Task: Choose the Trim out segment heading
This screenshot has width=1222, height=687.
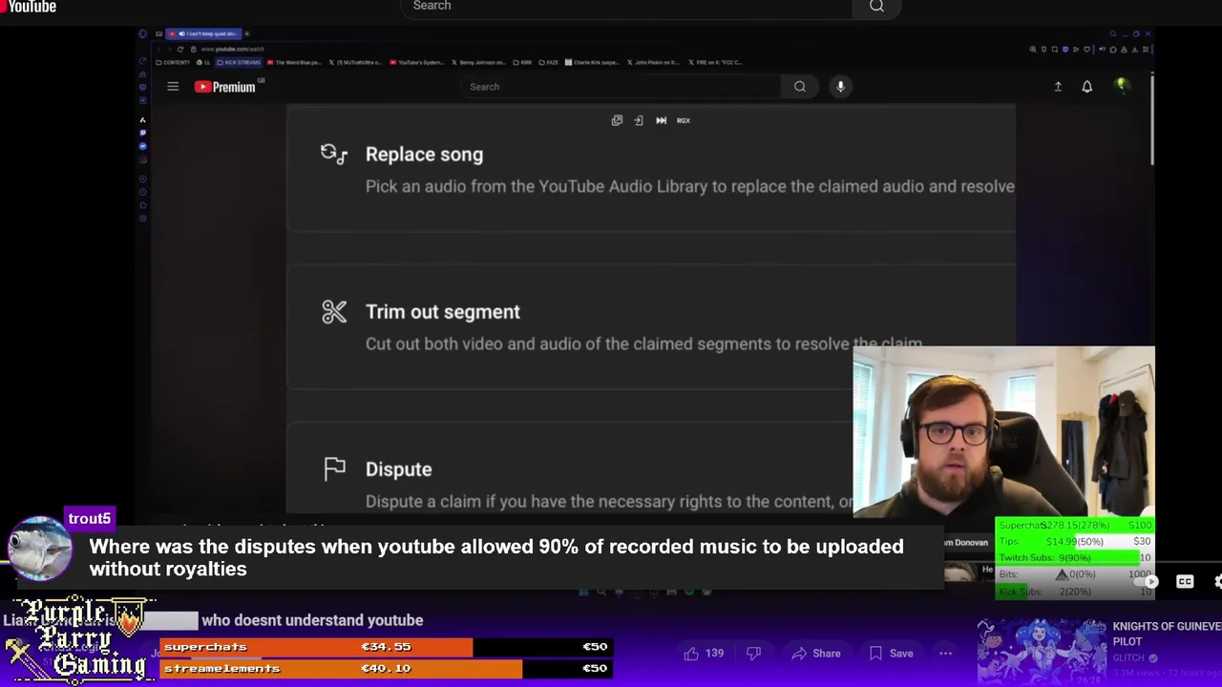Action: (443, 312)
